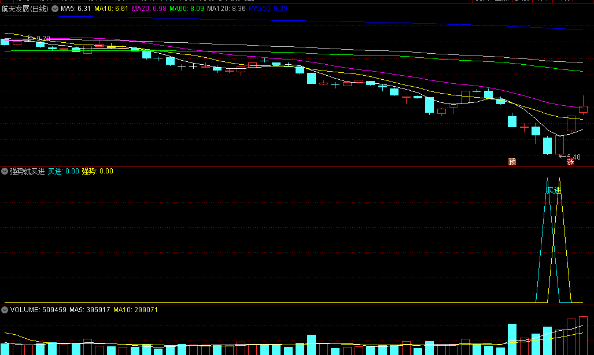Click the red 涨 marker icon
The height and width of the screenshot is (355, 594).
[x=570, y=162]
